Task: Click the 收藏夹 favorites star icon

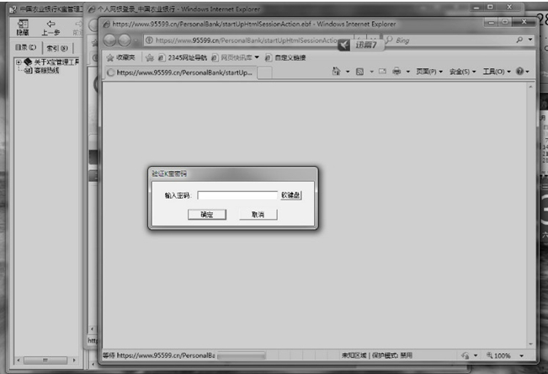Action: click(x=109, y=57)
